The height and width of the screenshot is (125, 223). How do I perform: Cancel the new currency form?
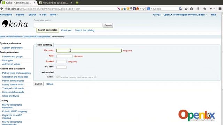click(50, 84)
